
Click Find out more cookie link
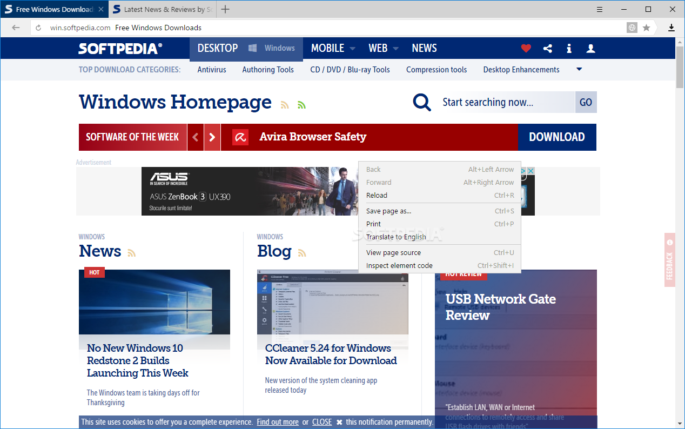pyautogui.click(x=278, y=422)
